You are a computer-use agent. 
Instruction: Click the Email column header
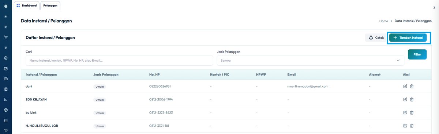click(x=292, y=74)
